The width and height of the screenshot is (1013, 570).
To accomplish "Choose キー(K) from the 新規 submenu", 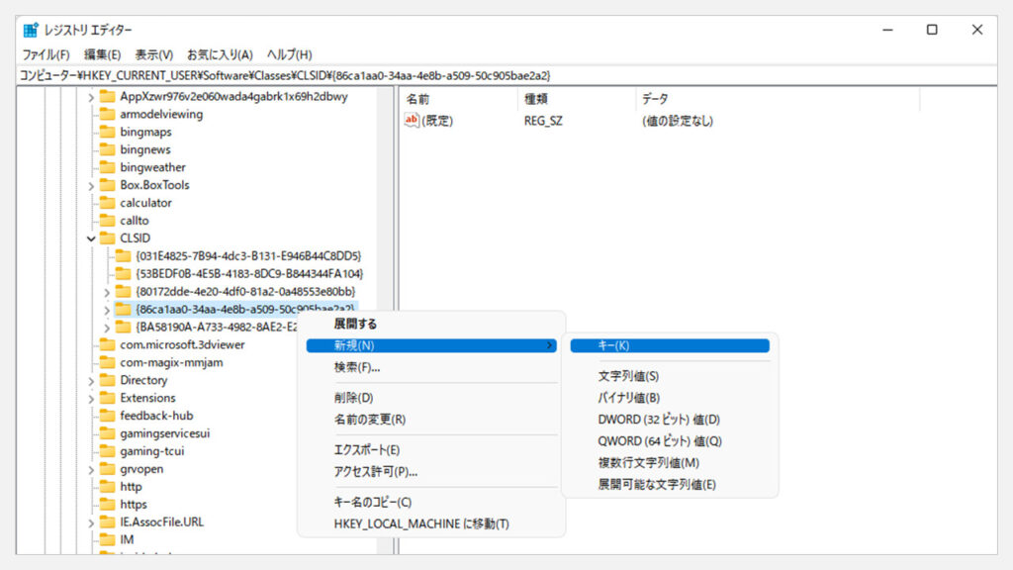I will [613, 345].
